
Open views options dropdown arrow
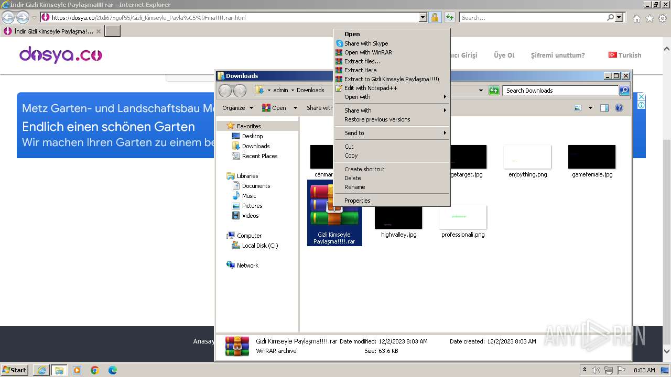point(590,108)
